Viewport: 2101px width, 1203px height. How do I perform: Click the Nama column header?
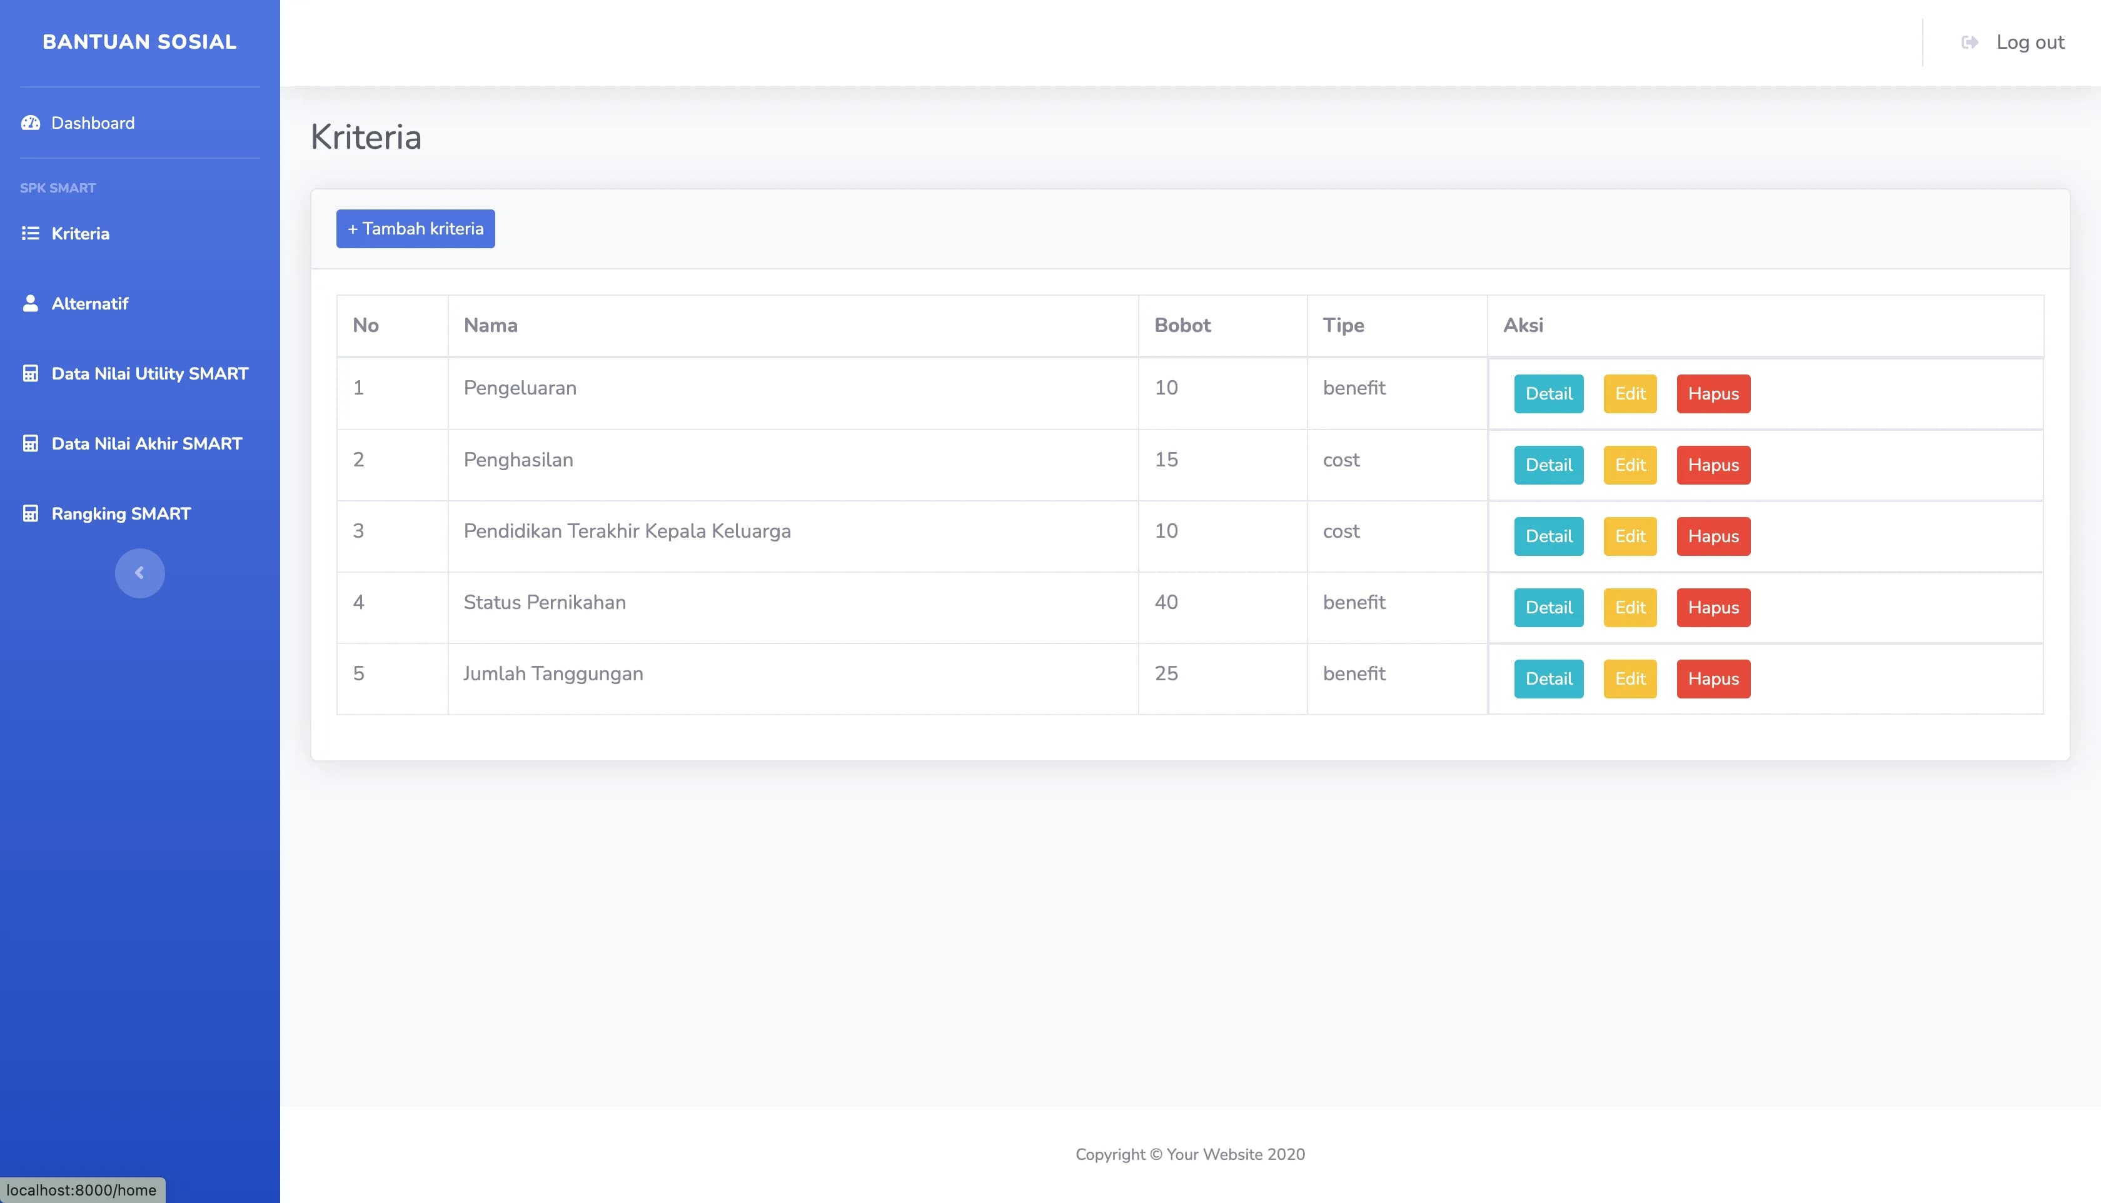point(490,326)
